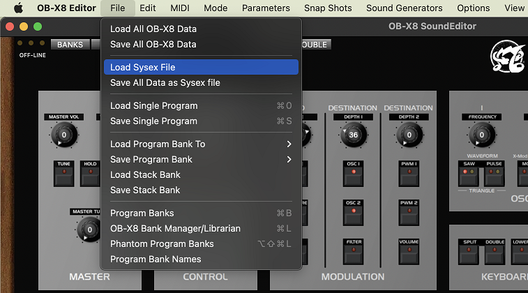Select Load Sysex File
The image size is (528, 293).
pyautogui.click(x=201, y=67)
